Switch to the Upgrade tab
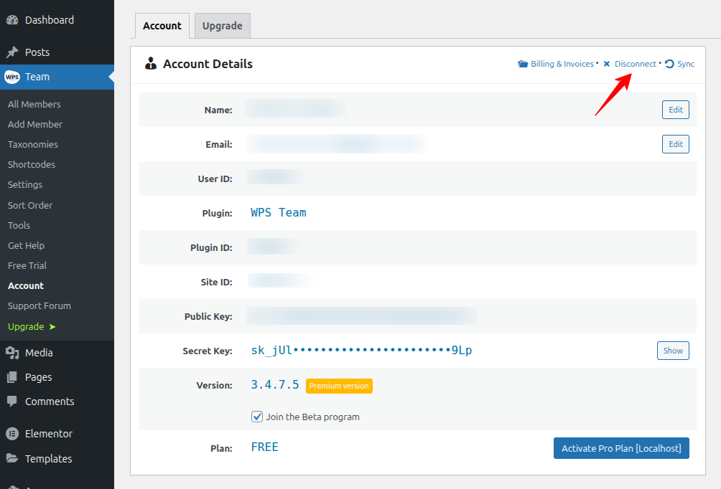This screenshot has height=489, width=721. pyautogui.click(x=222, y=26)
